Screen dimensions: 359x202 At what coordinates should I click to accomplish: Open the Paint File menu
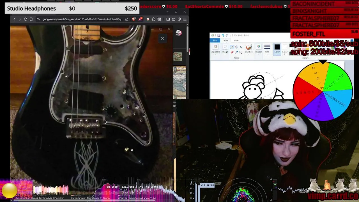point(215,40)
